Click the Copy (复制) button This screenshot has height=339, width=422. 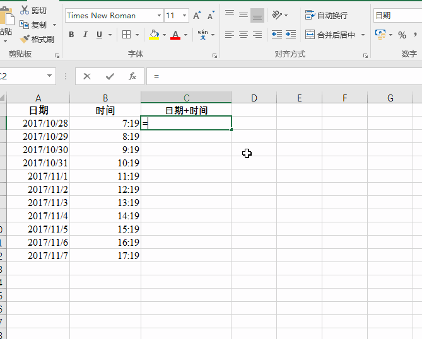coord(33,25)
